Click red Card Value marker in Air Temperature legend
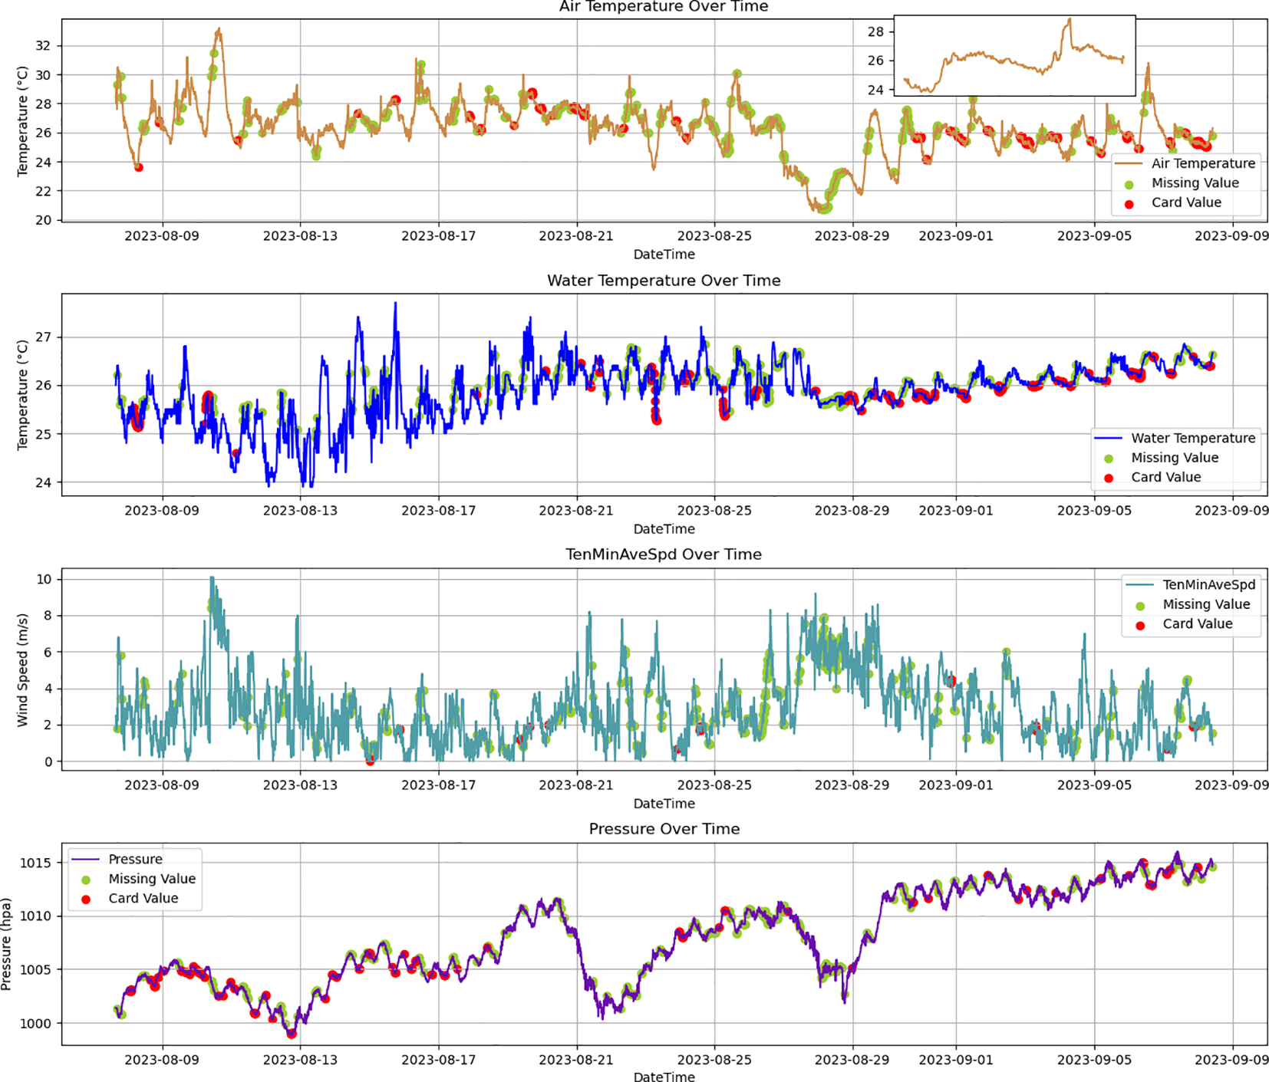 click(x=1129, y=204)
